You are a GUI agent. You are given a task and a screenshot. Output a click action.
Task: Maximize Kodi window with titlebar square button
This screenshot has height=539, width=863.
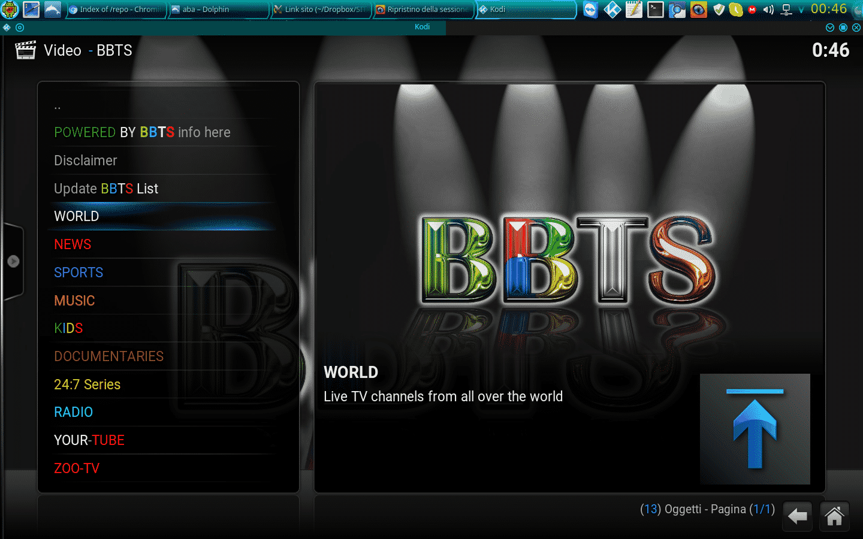click(x=843, y=28)
